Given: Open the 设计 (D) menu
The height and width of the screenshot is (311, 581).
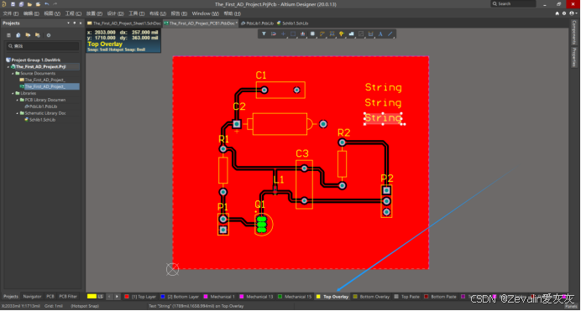Looking at the screenshot, I should tap(115, 13).
